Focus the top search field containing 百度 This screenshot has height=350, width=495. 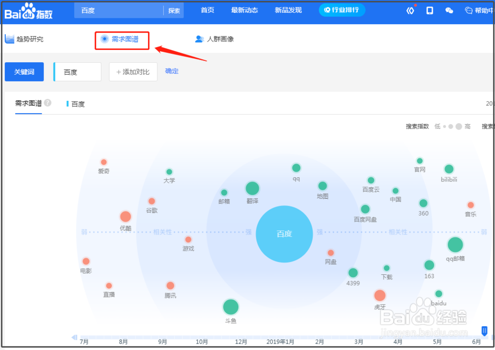(x=119, y=10)
